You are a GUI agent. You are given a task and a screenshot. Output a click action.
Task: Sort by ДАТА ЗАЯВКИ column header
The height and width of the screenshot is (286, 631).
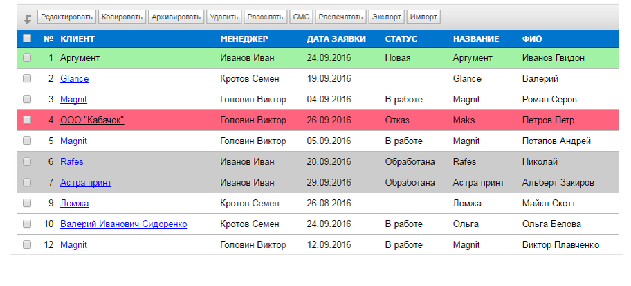(x=336, y=39)
